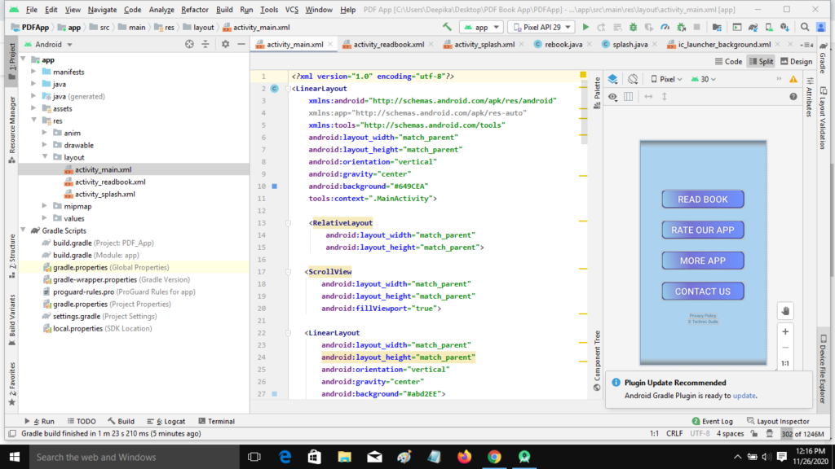Expand the drawable folder
The width and height of the screenshot is (835, 469).
tap(45, 145)
